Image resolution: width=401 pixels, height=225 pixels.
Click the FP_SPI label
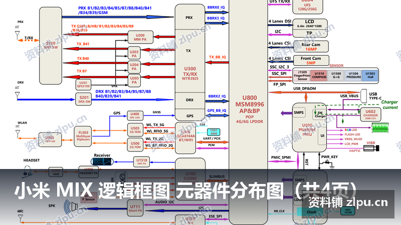click(279, 84)
